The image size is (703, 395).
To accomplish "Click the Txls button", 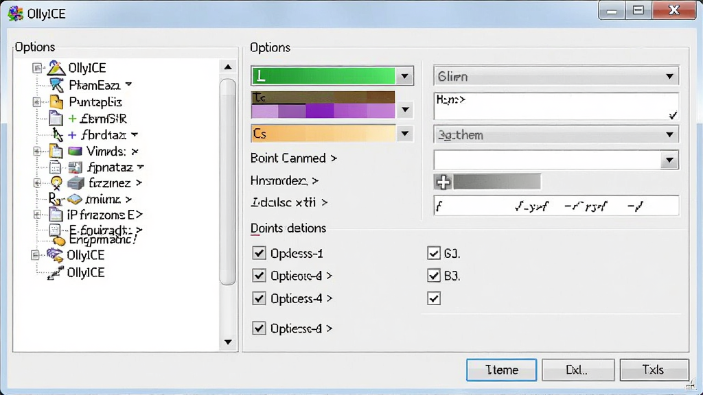I will click(x=654, y=370).
